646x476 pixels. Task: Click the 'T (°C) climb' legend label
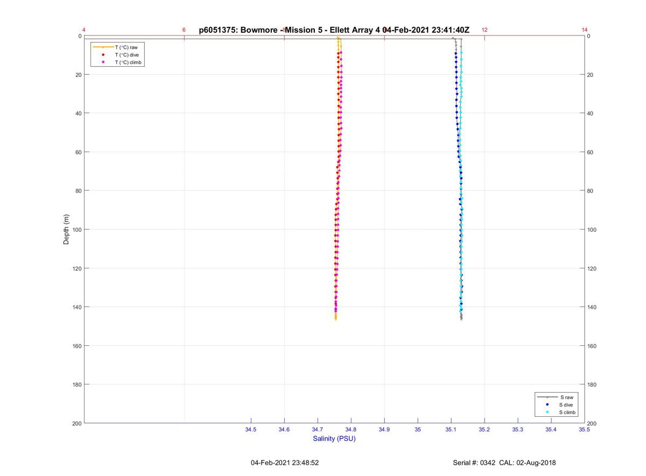click(129, 62)
